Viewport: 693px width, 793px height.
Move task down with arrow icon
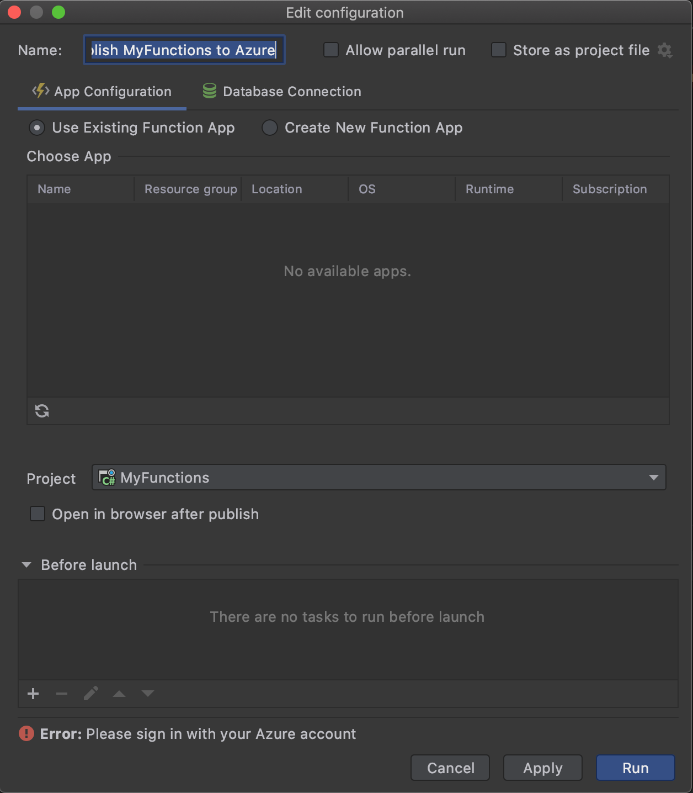(148, 694)
